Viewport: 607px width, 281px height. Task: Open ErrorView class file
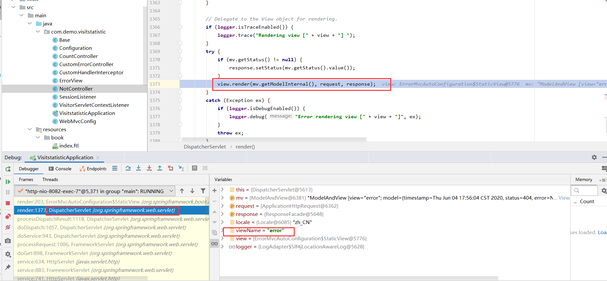coord(71,80)
